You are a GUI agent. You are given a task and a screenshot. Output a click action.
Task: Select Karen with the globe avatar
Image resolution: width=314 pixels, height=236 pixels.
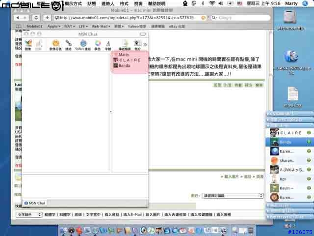290,151
